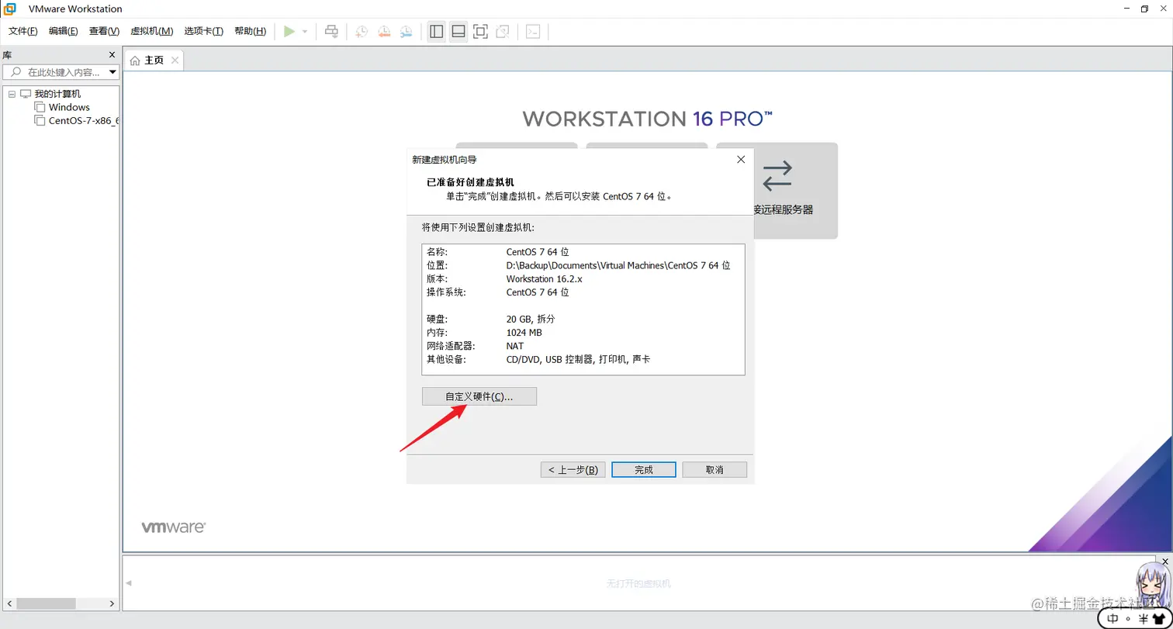Click the console view toolbar icon

pos(533,31)
